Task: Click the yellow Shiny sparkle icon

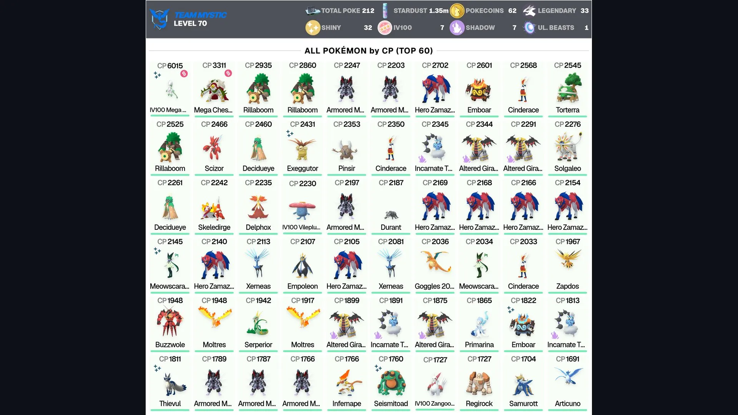Action: coord(312,28)
